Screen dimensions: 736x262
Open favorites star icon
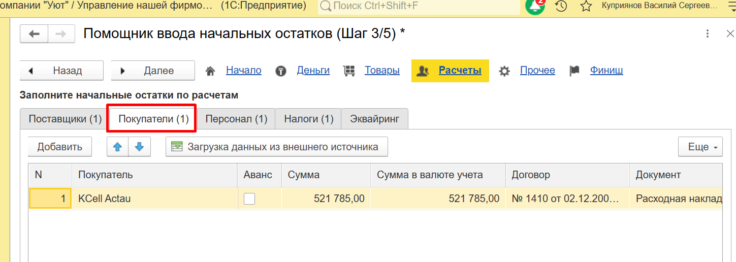tap(586, 6)
